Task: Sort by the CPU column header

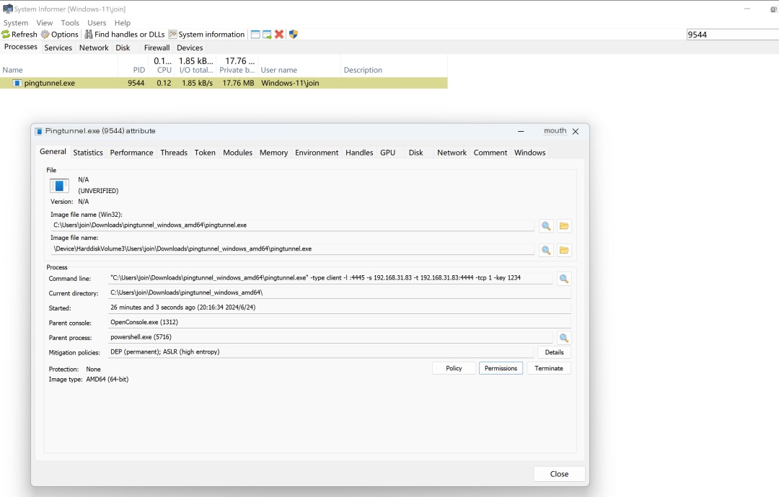Action: [162, 66]
